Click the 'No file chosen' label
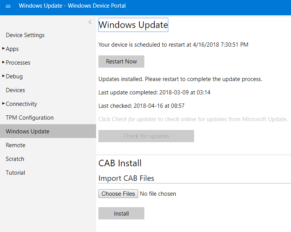291x232 pixels. coord(158,194)
